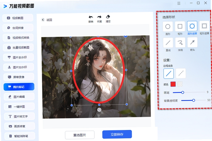The image size is (212, 141).
Task: Pick the transparent checkered color swatch
Action: tap(180, 84)
